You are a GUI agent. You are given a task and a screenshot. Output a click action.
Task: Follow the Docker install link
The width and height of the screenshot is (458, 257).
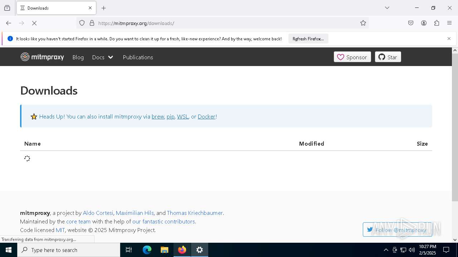click(x=207, y=117)
